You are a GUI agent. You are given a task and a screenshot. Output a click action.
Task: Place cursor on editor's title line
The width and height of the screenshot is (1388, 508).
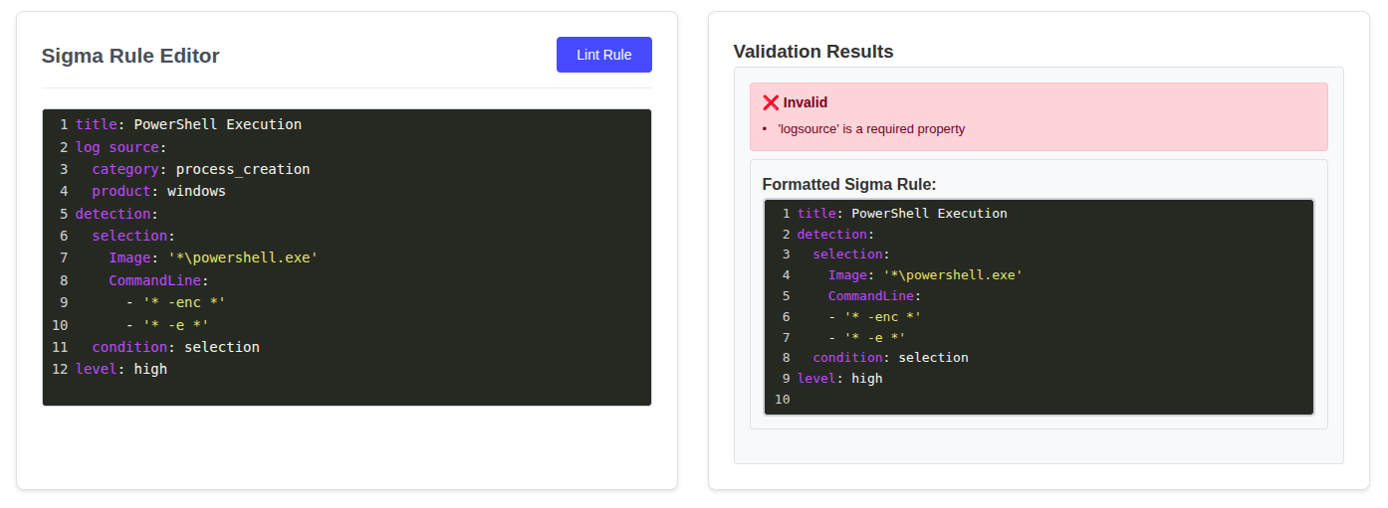[188, 124]
